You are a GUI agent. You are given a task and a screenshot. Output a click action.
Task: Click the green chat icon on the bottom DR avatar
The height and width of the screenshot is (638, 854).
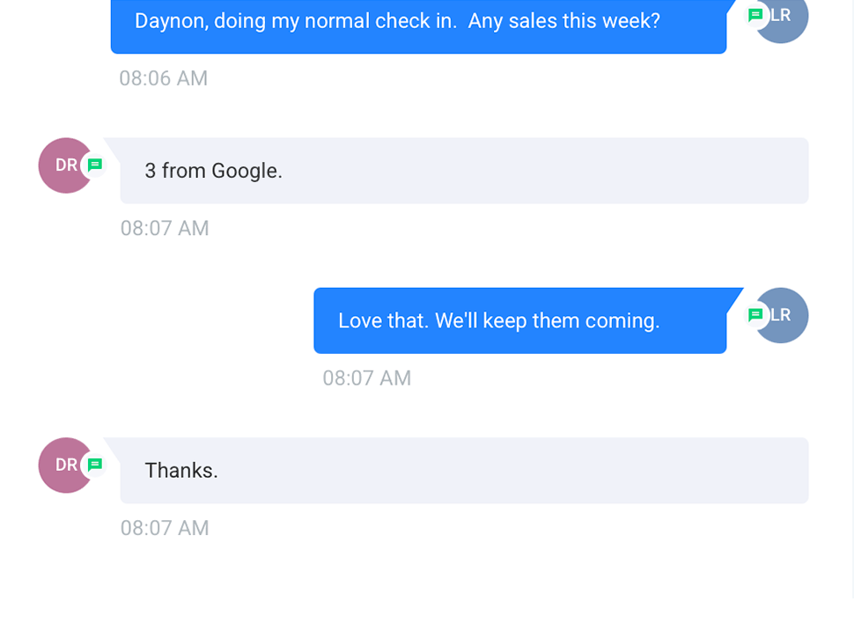95,465
